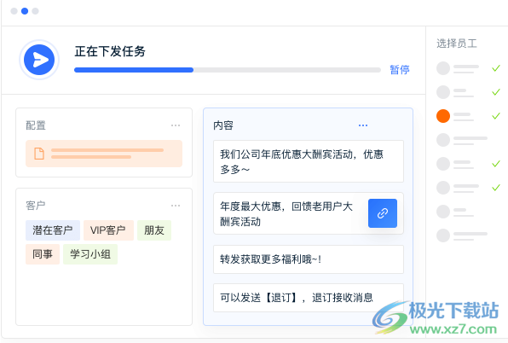
Task: Pause the task via 暂停 link
Action: tap(400, 70)
